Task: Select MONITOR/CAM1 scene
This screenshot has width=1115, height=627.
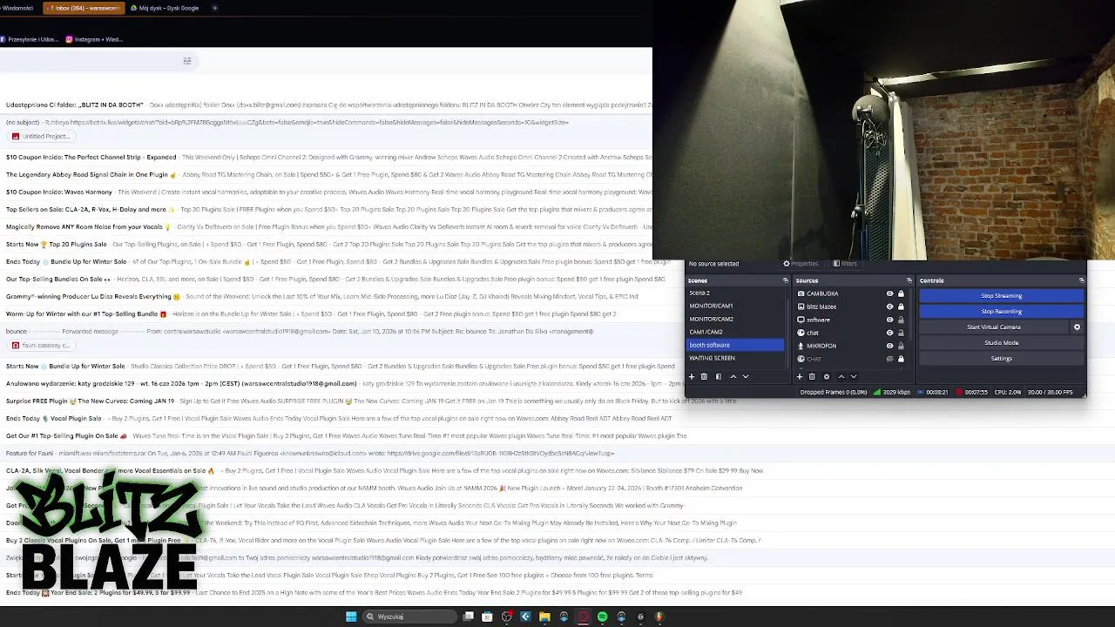Action: pyautogui.click(x=736, y=306)
